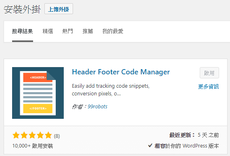Click the (8) ratings count

click(57, 136)
